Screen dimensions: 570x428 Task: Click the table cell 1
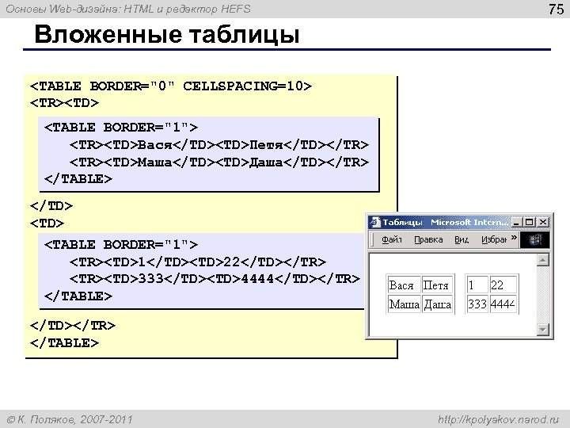(x=477, y=285)
